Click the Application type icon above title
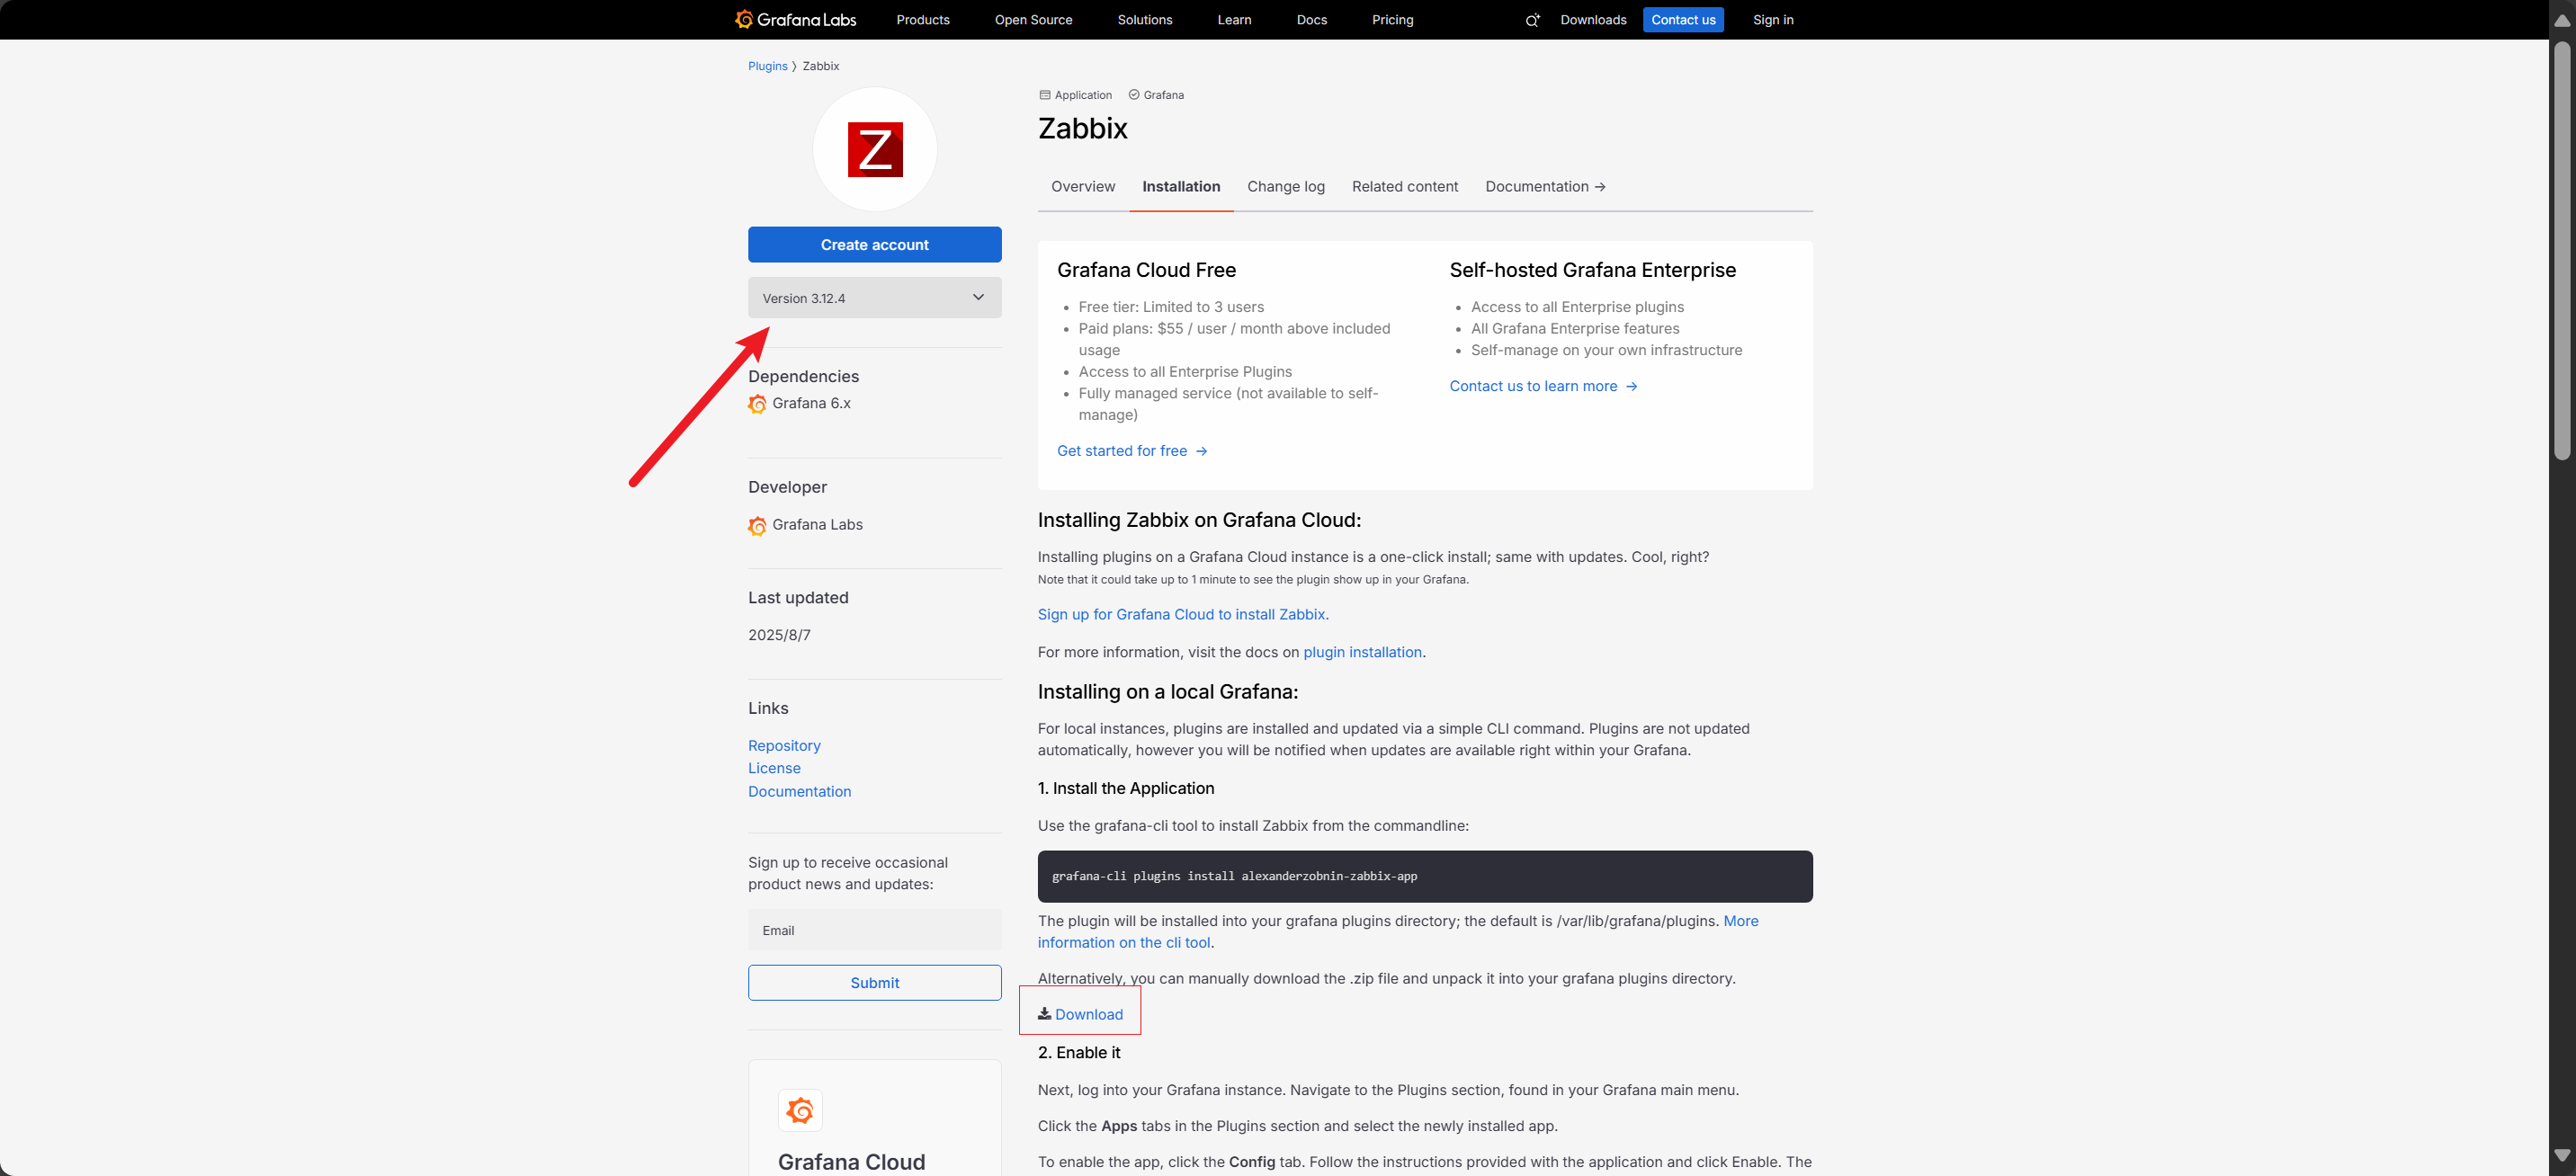Image resolution: width=2576 pixels, height=1176 pixels. 1045,95
